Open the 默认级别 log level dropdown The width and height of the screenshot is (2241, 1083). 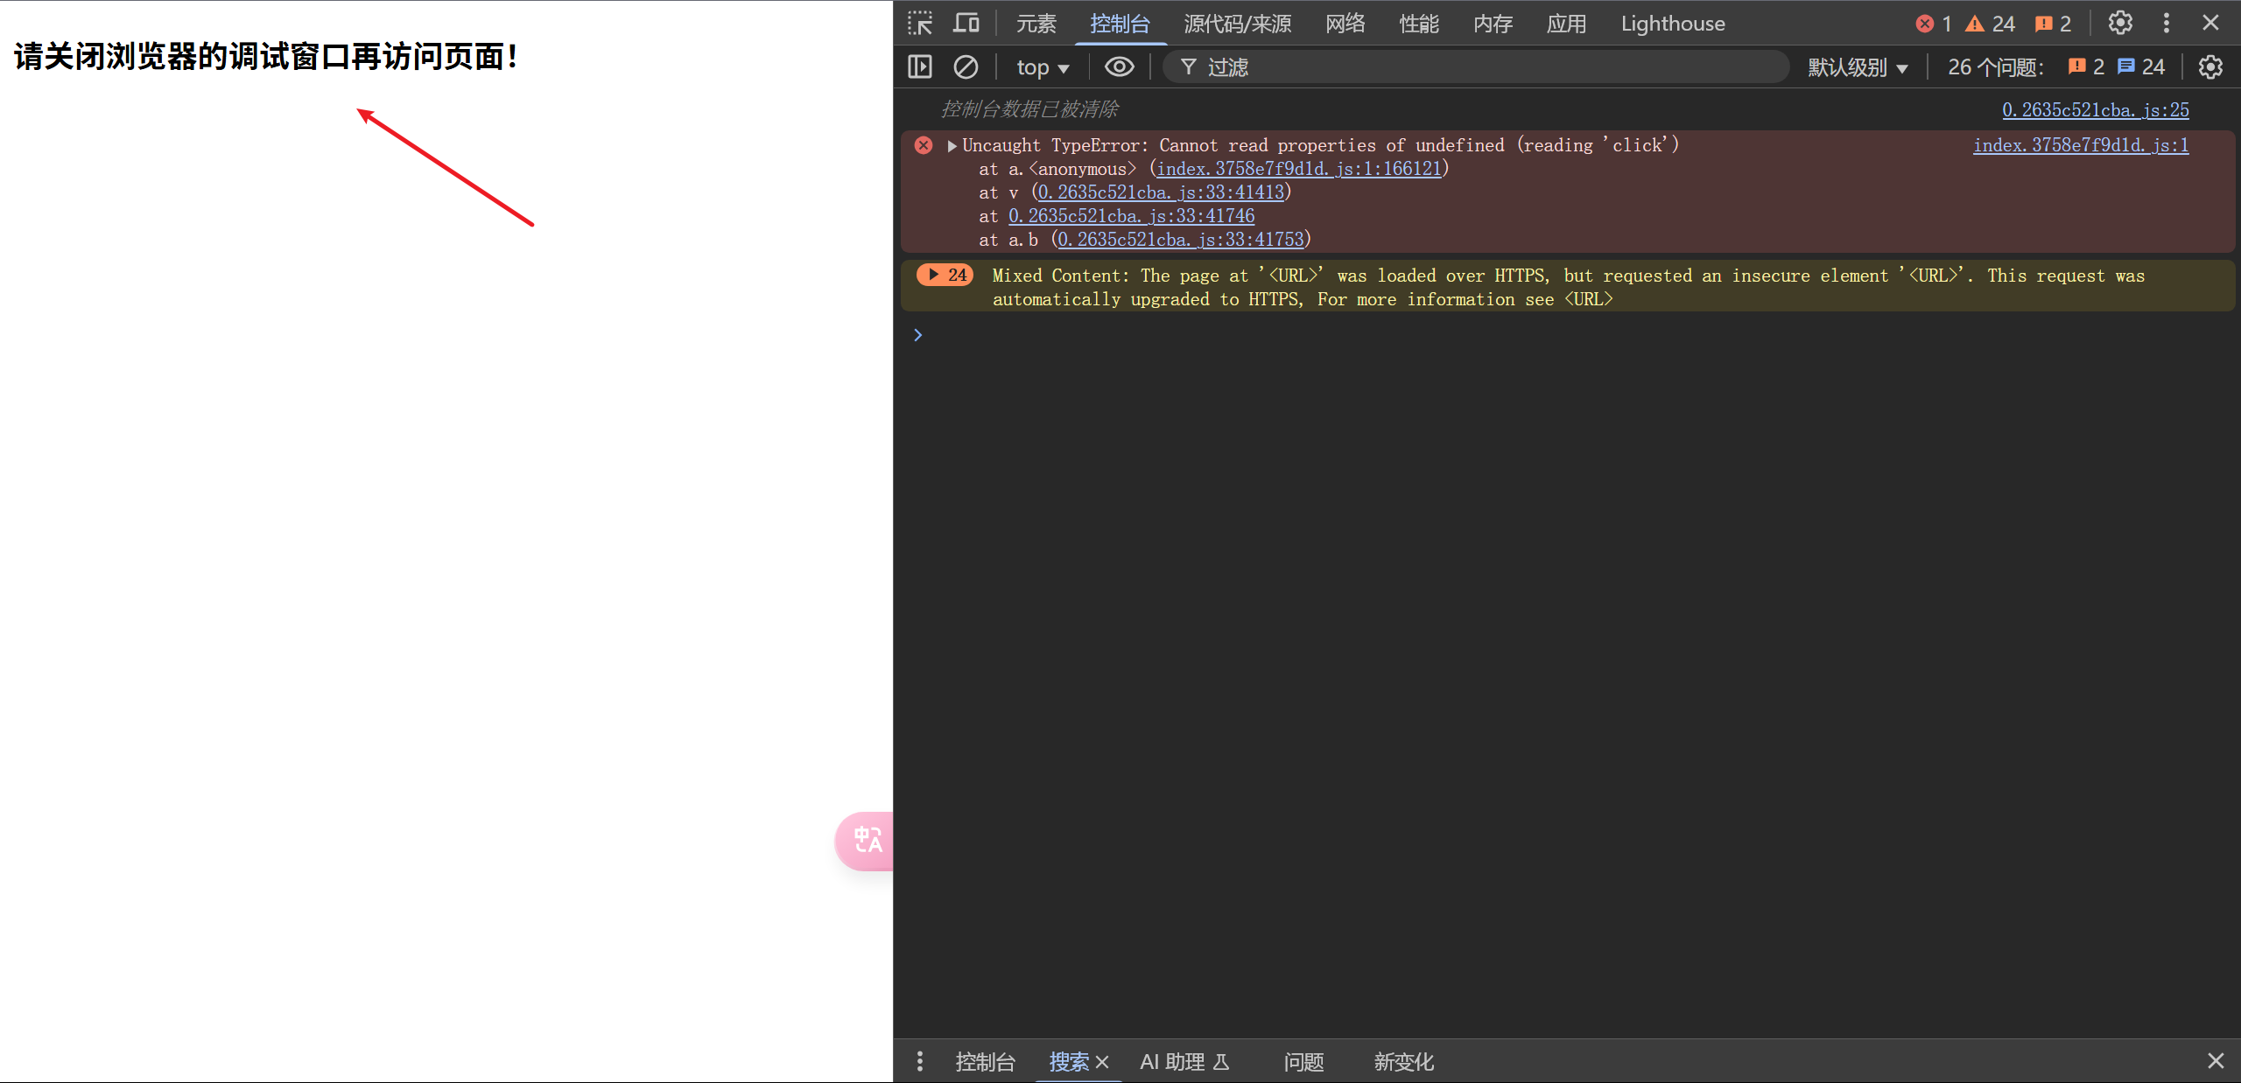tap(1858, 67)
